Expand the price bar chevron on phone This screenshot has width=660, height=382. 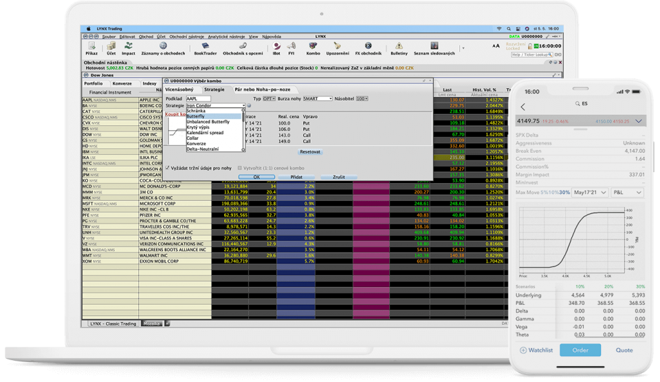click(x=639, y=121)
